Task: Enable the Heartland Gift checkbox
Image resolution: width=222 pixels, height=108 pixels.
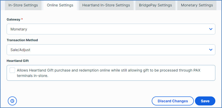Action: 12,70
